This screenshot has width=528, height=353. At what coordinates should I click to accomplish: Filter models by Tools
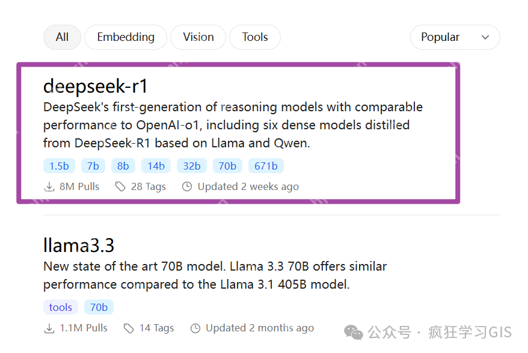tap(255, 37)
